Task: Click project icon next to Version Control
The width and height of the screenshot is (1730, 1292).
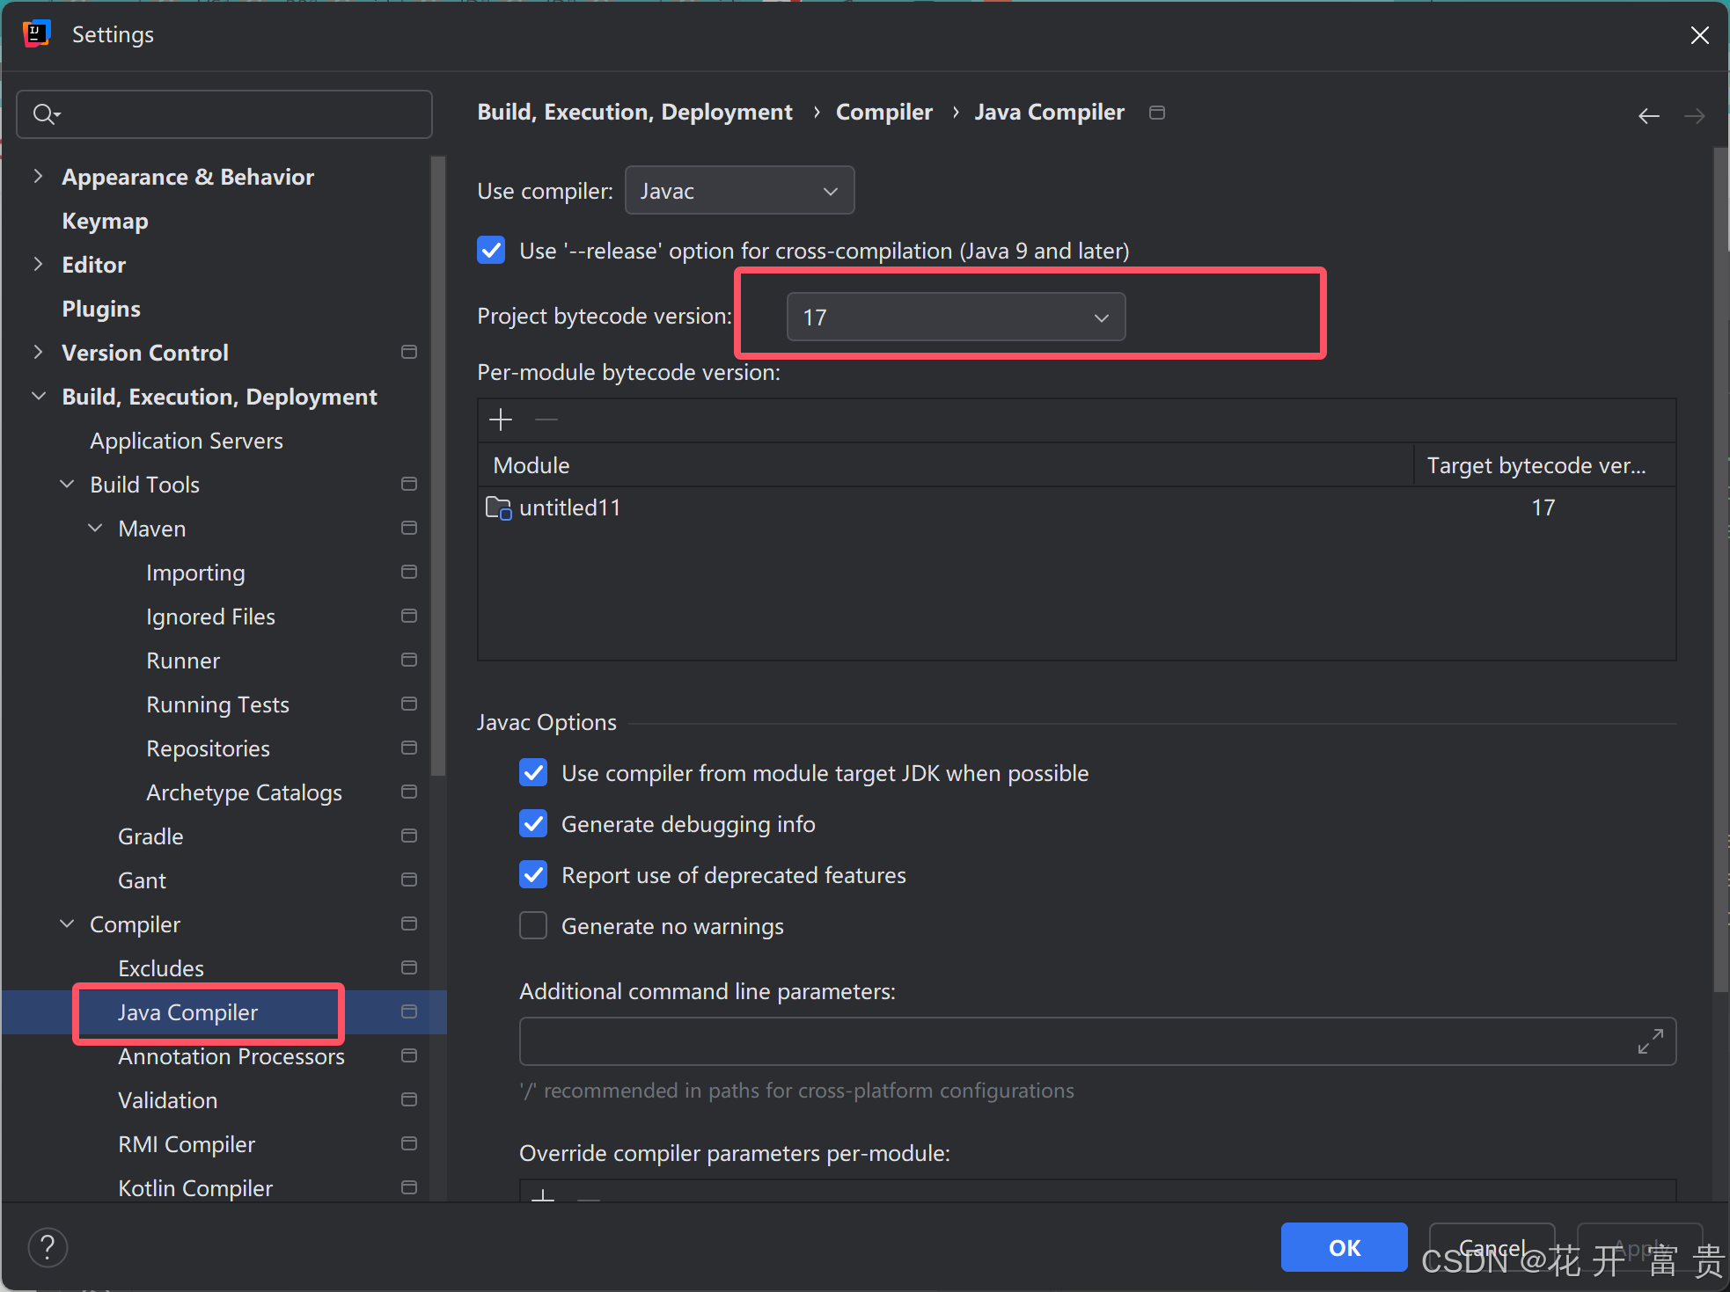Action: 408,352
